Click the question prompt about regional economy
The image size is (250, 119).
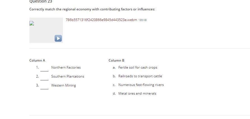(92, 9)
